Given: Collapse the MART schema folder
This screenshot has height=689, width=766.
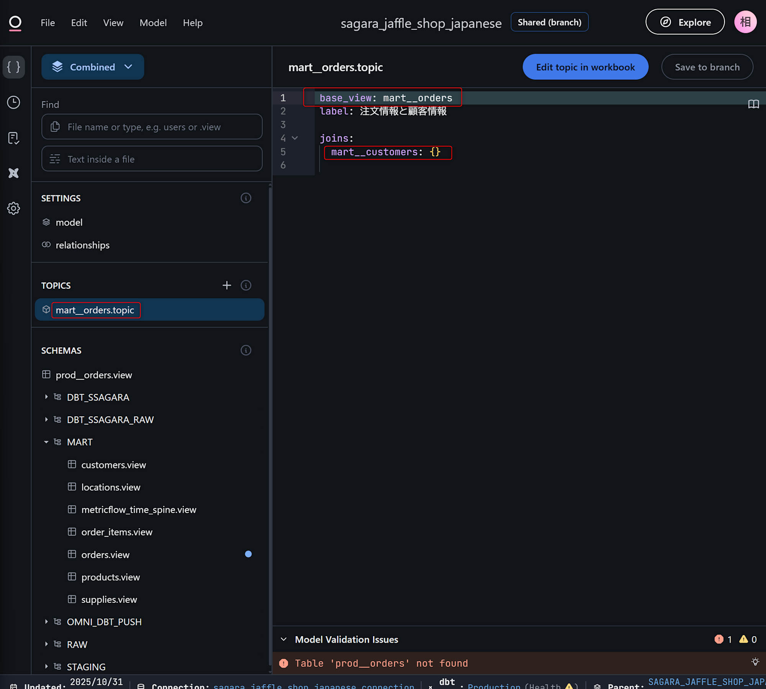Looking at the screenshot, I should click(x=46, y=442).
